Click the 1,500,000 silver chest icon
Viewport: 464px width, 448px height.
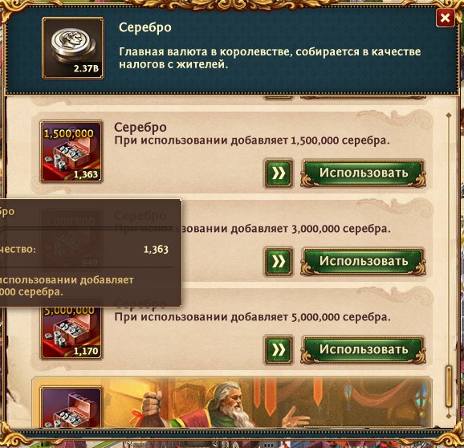tap(71, 151)
